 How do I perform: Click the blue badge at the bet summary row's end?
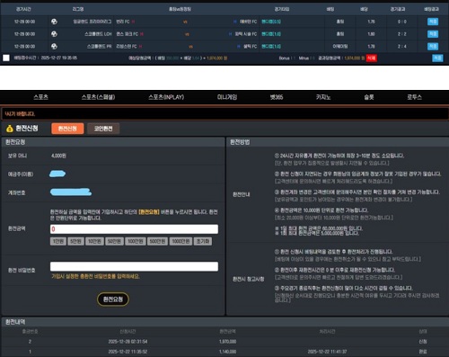437,58
